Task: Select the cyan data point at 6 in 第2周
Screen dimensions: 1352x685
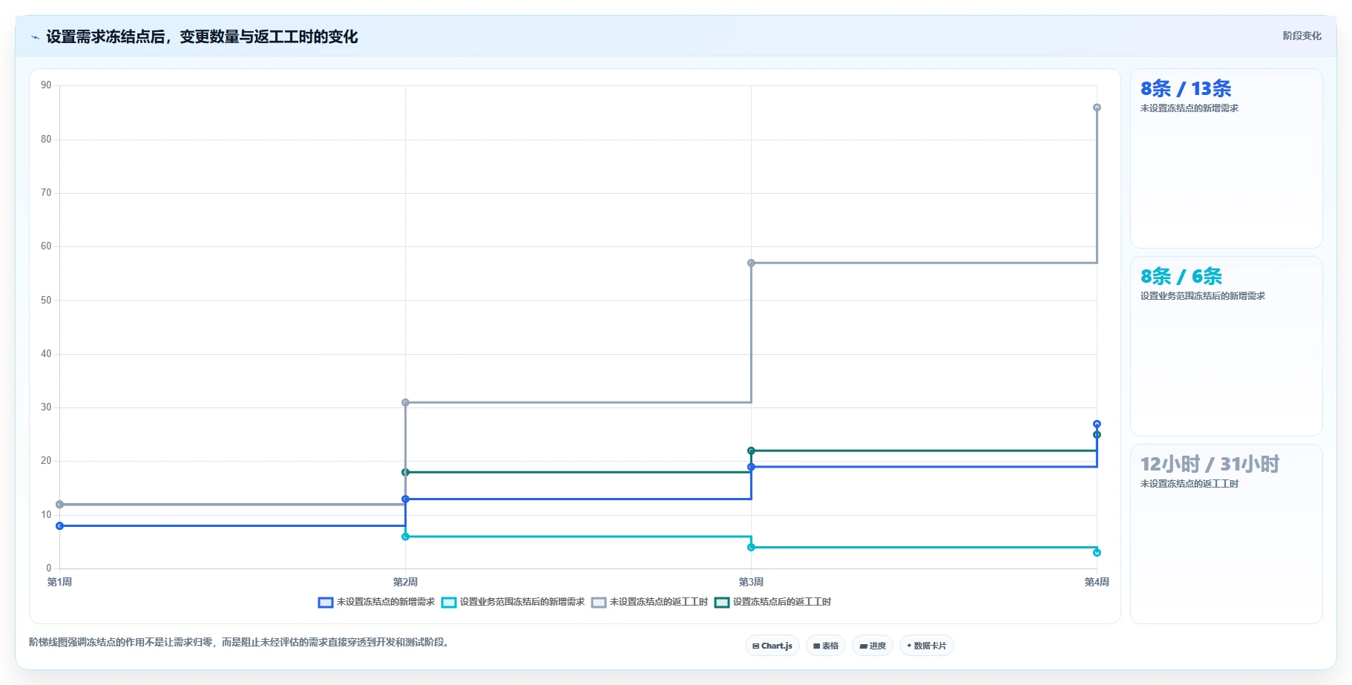Action: (x=405, y=537)
